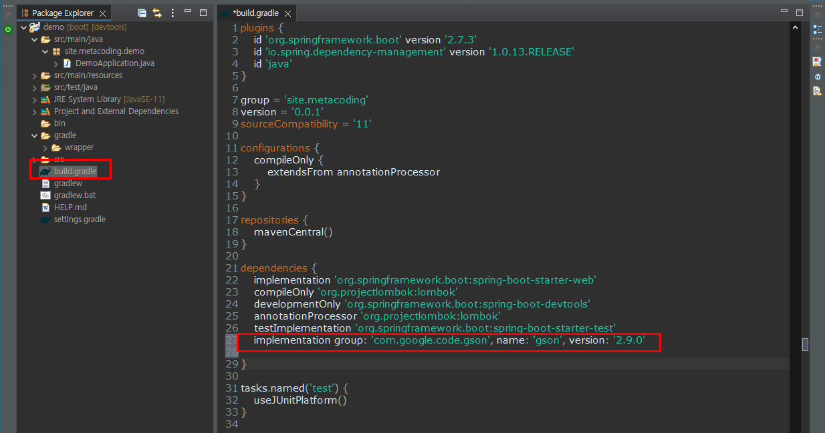This screenshot has height=433, width=825.
Task: Expand Project and External Dependencies arrow
Action: pos(35,111)
